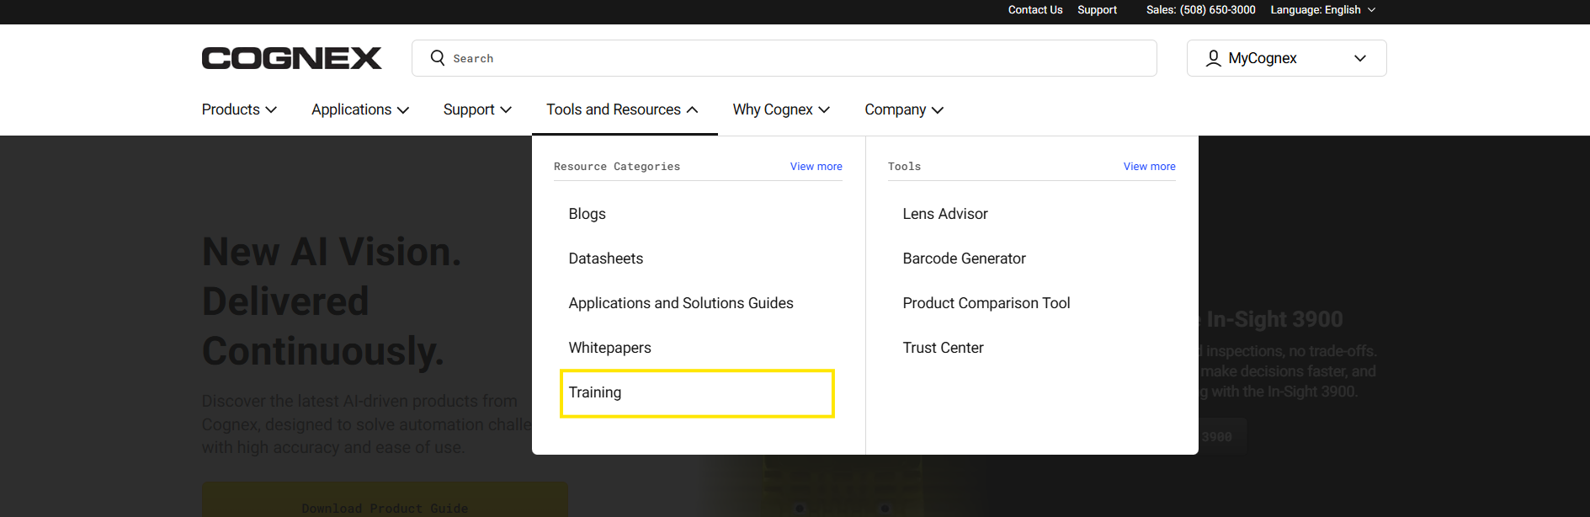Open the Datasheets resource category
The height and width of the screenshot is (517, 1590).
(x=606, y=258)
